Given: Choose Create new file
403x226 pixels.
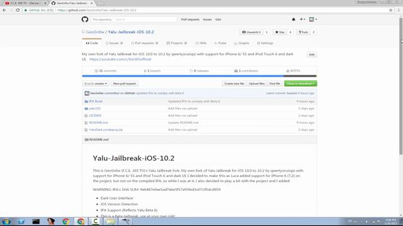Looking at the screenshot, I should 234,83.
